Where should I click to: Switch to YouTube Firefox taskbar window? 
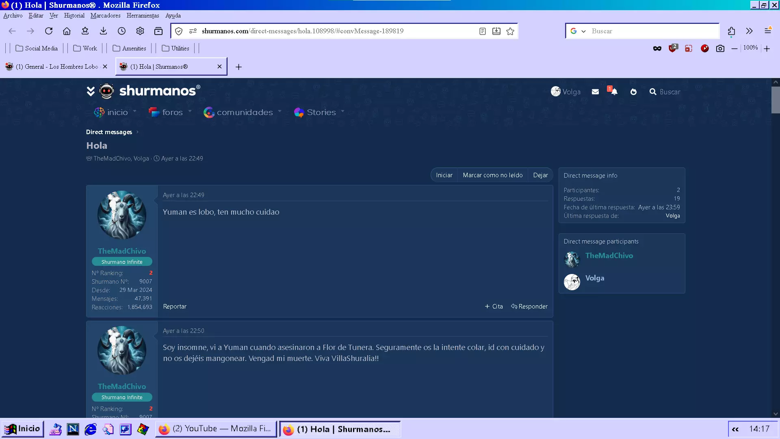coord(216,429)
